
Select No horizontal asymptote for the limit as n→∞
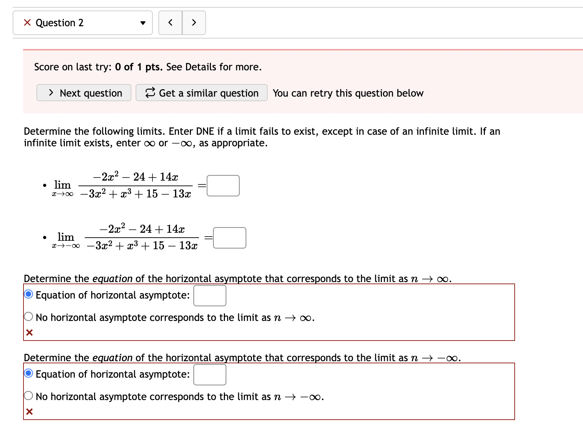click(x=28, y=316)
